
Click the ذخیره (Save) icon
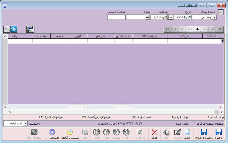(218, 134)
